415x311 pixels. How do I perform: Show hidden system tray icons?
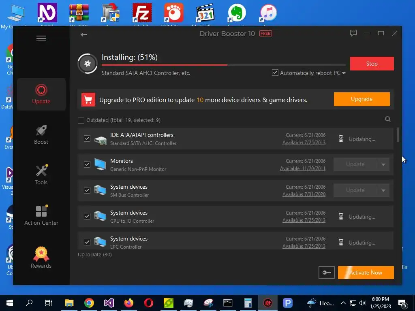coord(343,303)
